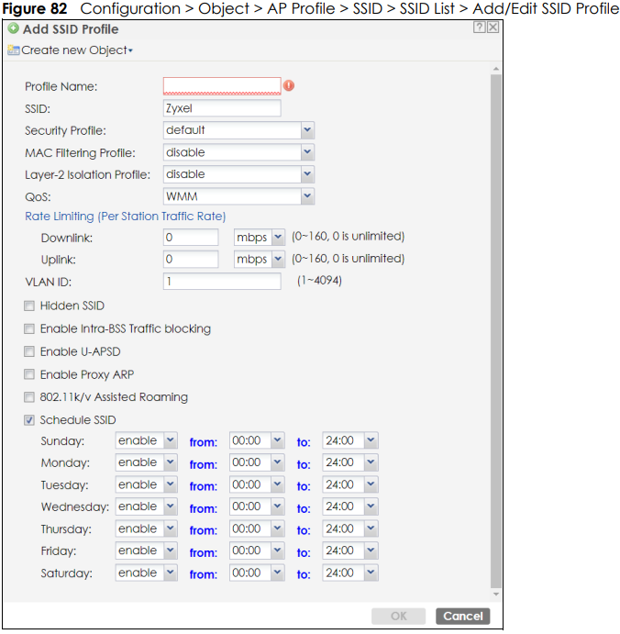
Task: Click the VLAN ID input field
Action: click(222, 282)
